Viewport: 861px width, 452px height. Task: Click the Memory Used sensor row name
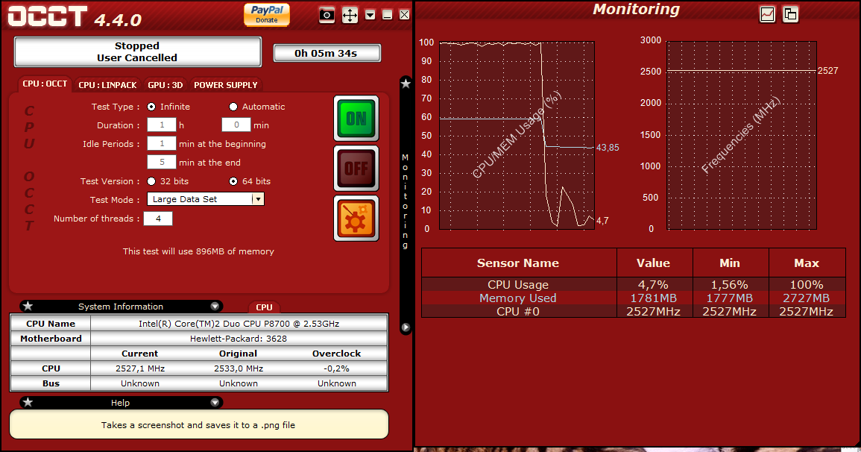pyautogui.click(x=518, y=298)
